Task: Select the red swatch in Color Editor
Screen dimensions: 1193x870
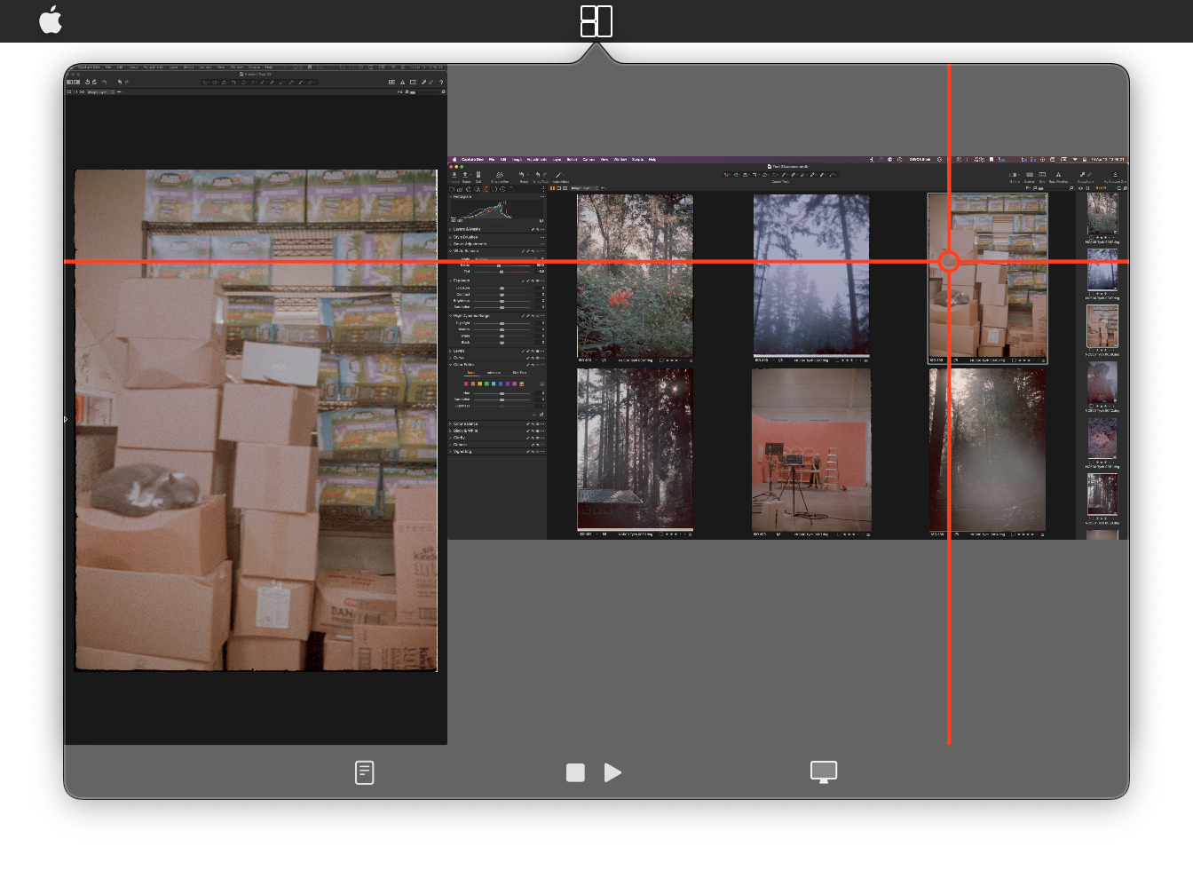Action: 466,384
